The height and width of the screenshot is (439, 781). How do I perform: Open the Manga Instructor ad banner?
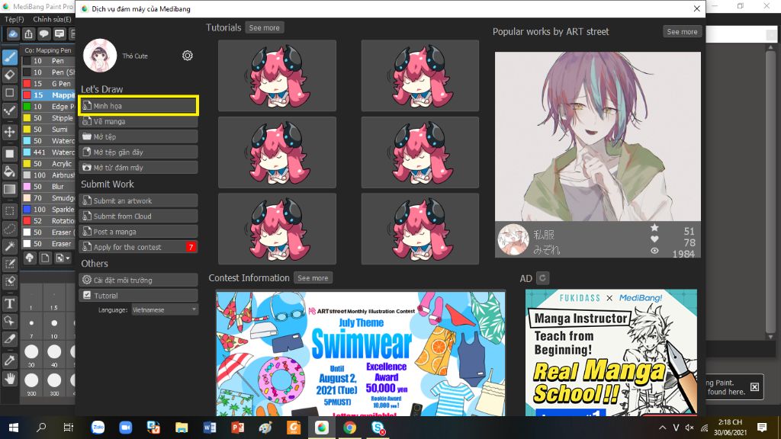[x=611, y=353]
